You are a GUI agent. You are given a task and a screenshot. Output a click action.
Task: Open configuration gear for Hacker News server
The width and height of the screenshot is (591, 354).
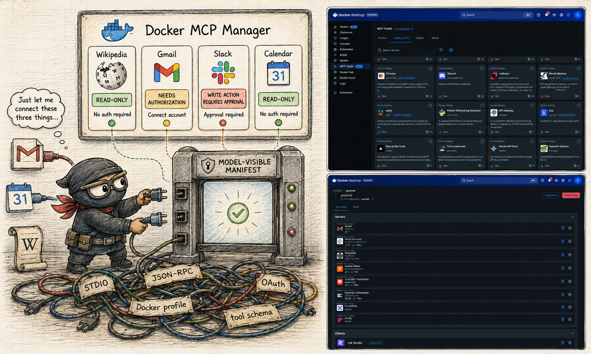[x=570, y=268]
